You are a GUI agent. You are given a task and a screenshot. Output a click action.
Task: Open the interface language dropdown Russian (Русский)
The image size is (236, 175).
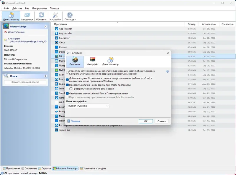[88, 106]
